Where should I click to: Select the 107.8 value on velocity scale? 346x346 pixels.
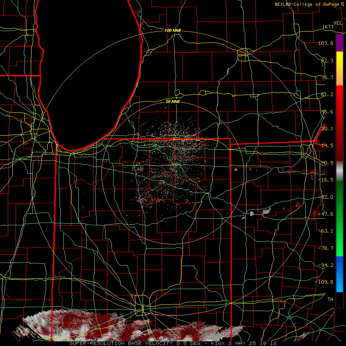point(326,43)
